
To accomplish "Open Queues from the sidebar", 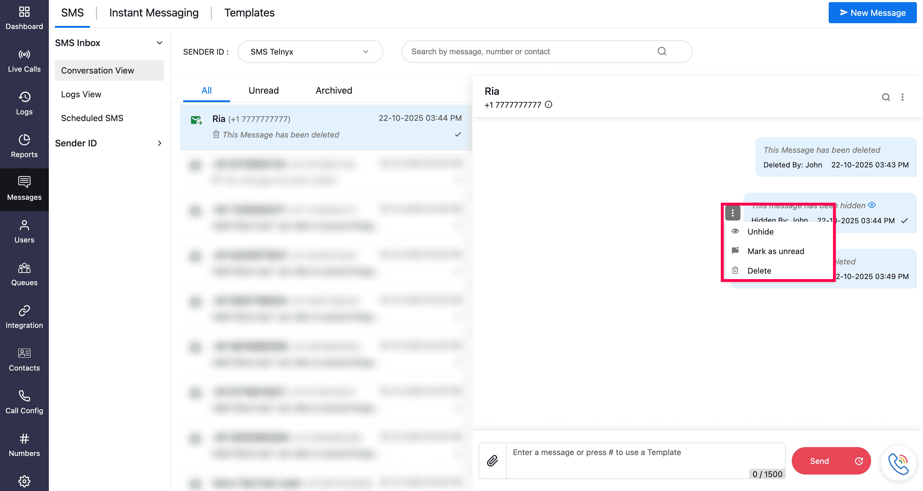I will coord(24,274).
